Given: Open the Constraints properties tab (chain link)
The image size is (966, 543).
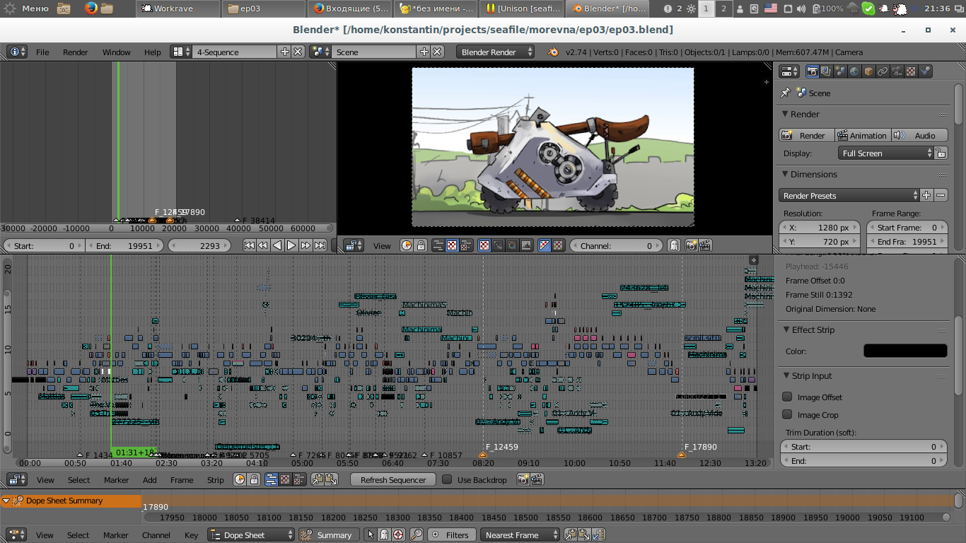Looking at the screenshot, I should click(x=883, y=71).
